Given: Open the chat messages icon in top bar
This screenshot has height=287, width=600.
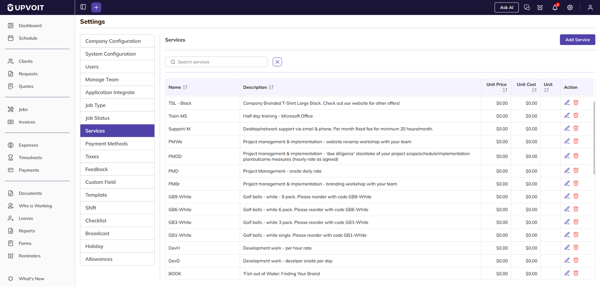Looking at the screenshot, I should coord(527,8).
